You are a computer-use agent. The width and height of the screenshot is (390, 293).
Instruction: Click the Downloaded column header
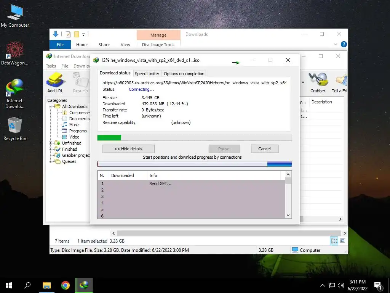click(128, 175)
